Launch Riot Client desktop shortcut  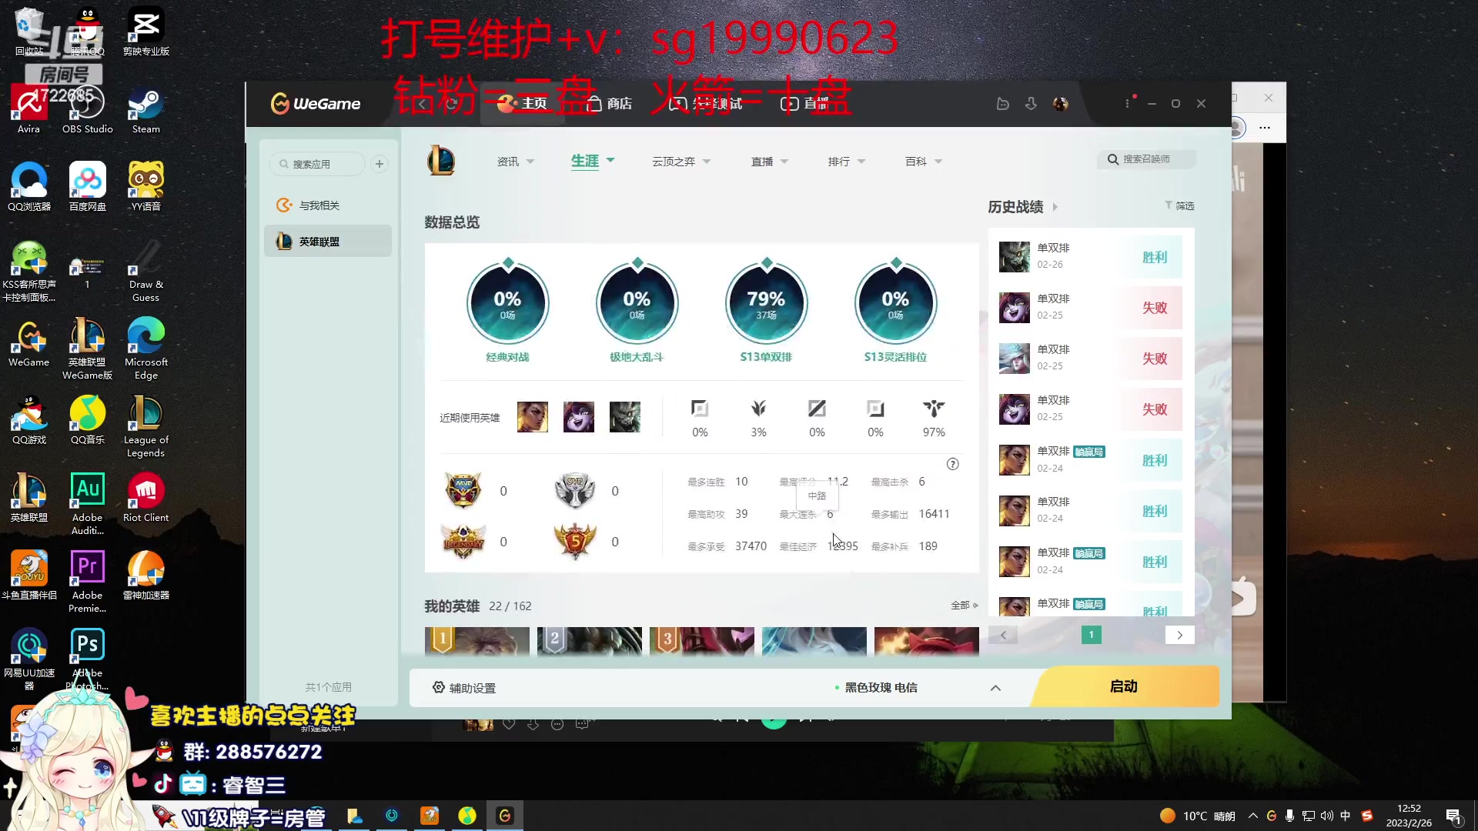pyautogui.click(x=145, y=499)
